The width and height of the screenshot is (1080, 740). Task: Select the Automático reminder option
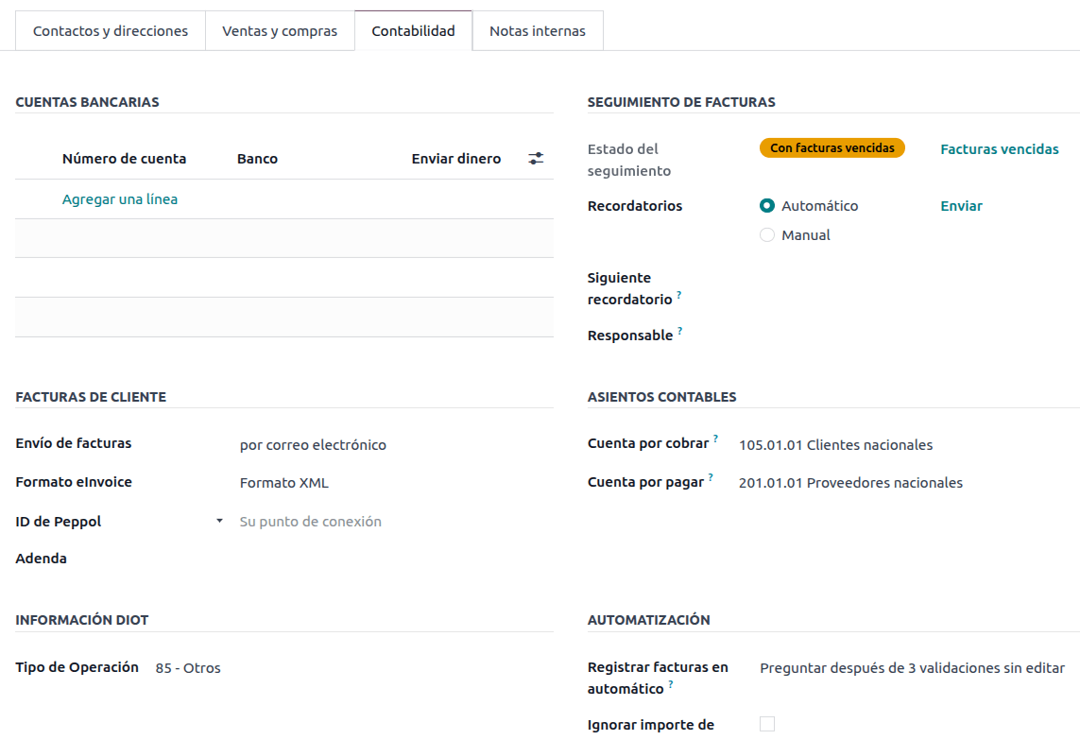pyautogui.click(x=766, y=205)
